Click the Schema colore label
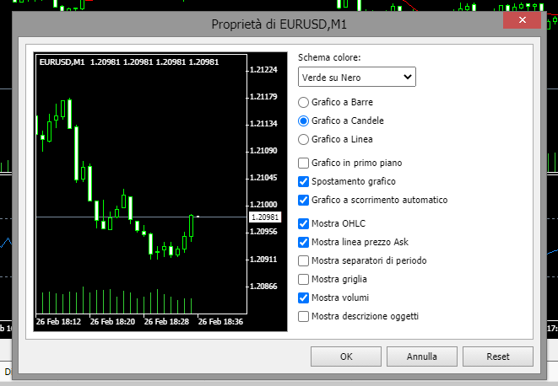The height and width of the screenshot is (386, 558). coord(329,57)
